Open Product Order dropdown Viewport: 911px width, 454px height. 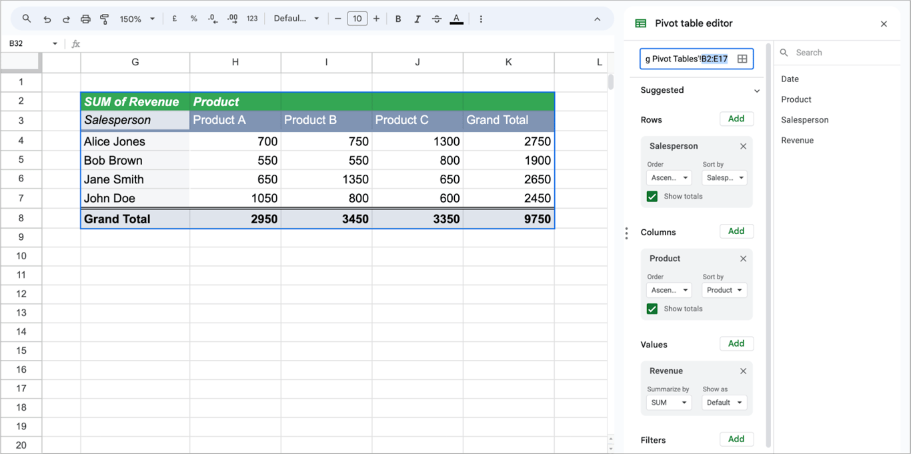pyautogui.click(x=669, y=290)
